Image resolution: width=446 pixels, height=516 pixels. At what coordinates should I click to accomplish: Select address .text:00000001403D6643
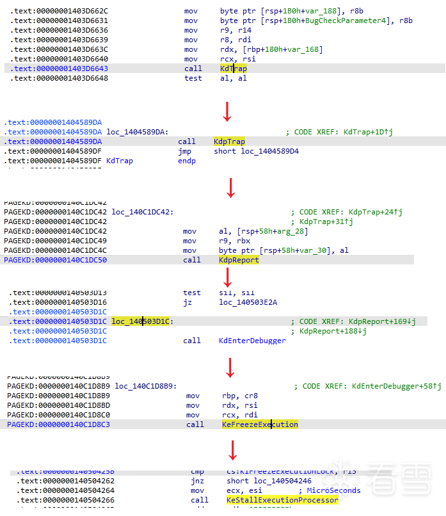click(x=59, y=69)
